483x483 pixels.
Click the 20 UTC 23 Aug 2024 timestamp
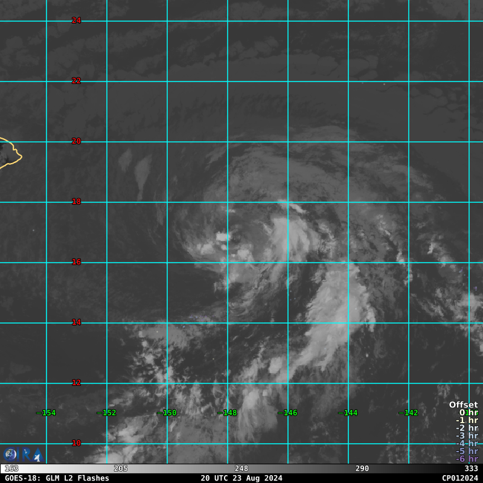241,478
